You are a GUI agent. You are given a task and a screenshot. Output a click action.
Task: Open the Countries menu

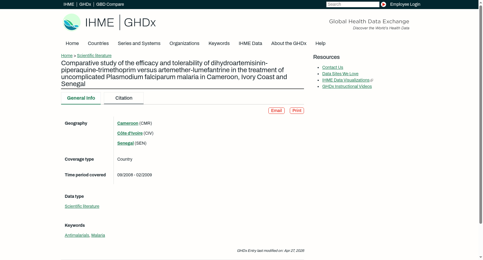tap(98, 43)
